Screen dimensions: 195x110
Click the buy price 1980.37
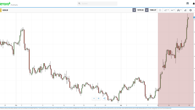pos(153,10)
